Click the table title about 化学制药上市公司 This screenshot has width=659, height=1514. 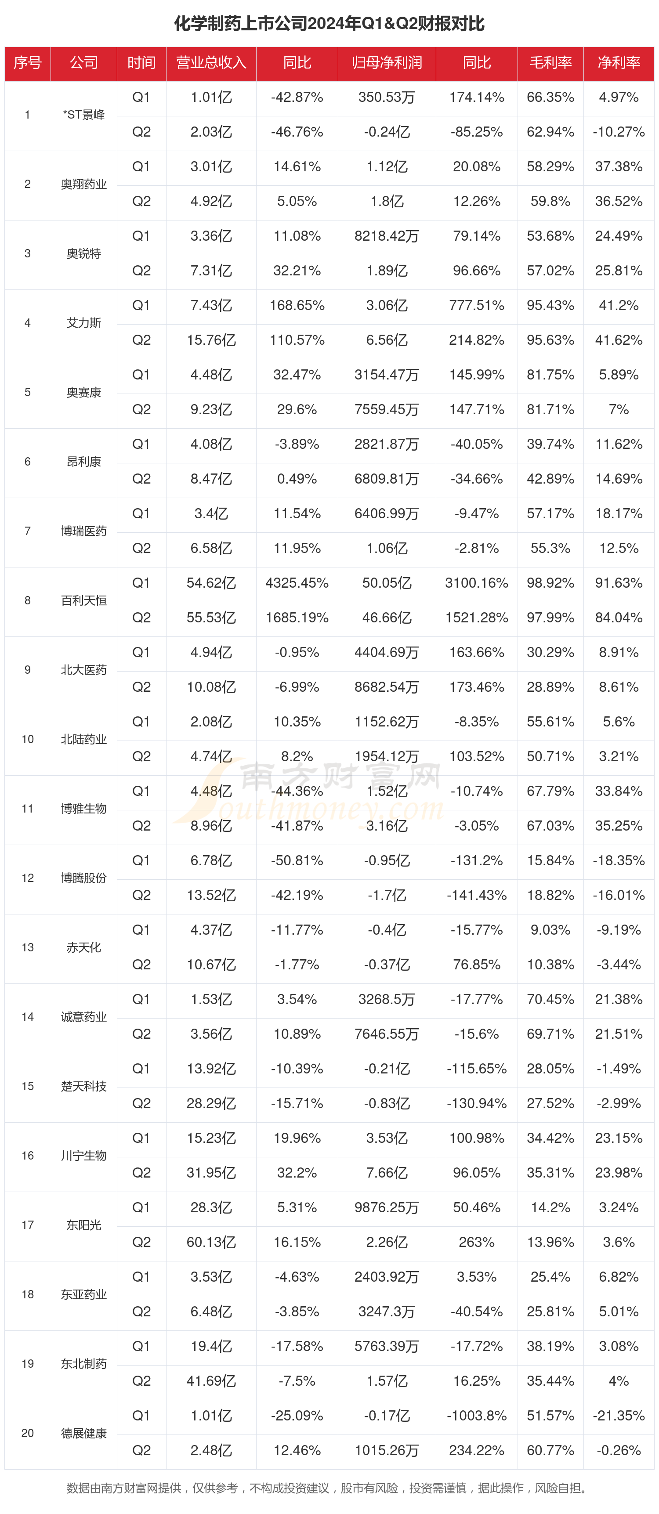329,24
